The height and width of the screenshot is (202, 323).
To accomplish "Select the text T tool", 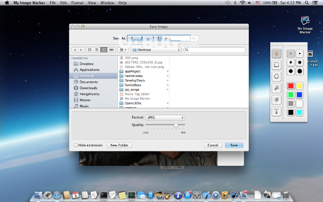I will pos(276,112).
